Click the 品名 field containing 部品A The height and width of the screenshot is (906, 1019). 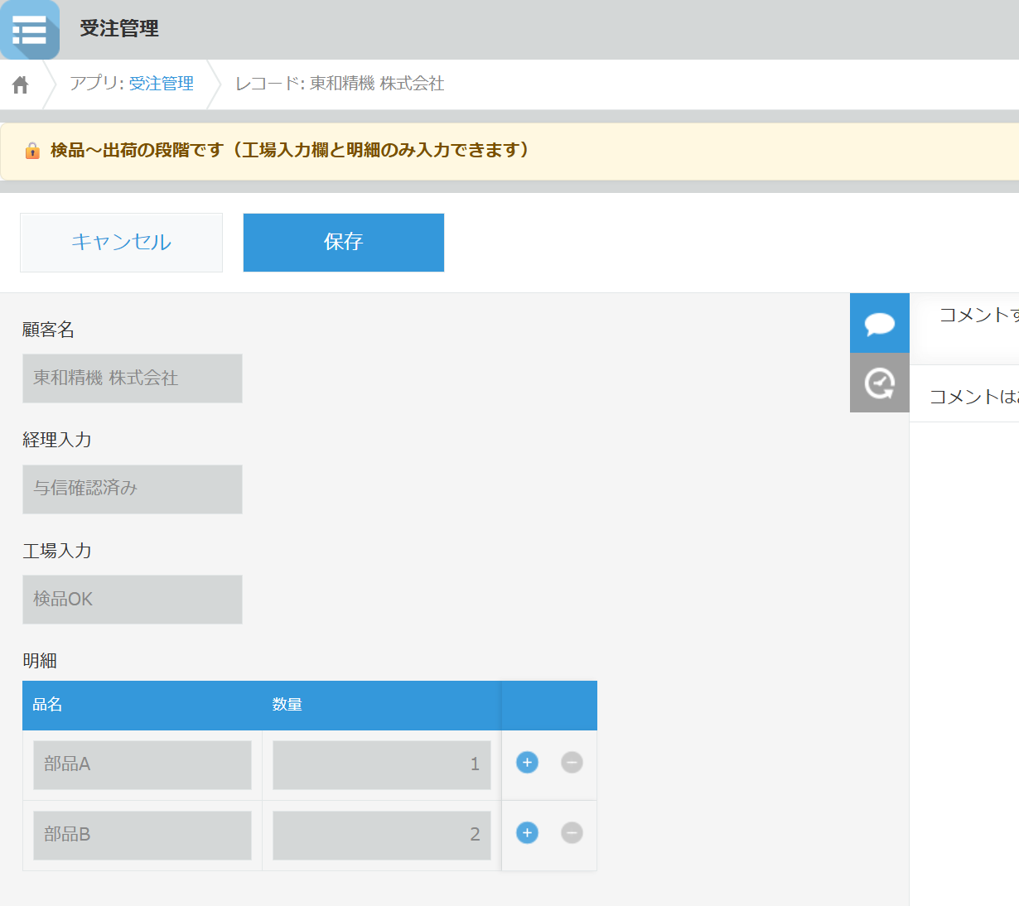tap(142, 764)
